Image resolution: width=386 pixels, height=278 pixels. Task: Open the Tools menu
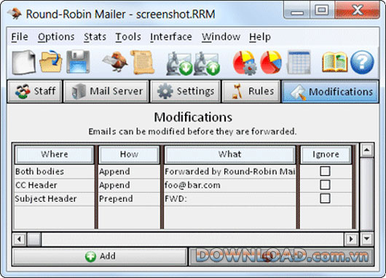pyautogui.click(x=128, y=37)
